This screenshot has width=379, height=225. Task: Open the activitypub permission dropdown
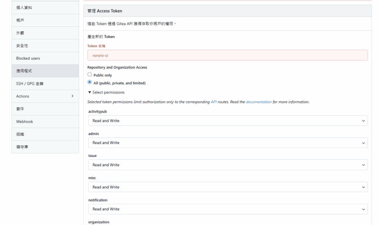pyautogui.click(x=227, y=121)
